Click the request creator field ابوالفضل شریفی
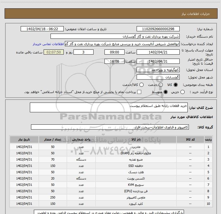Viewport: 221px width, 214px height. 122,44
